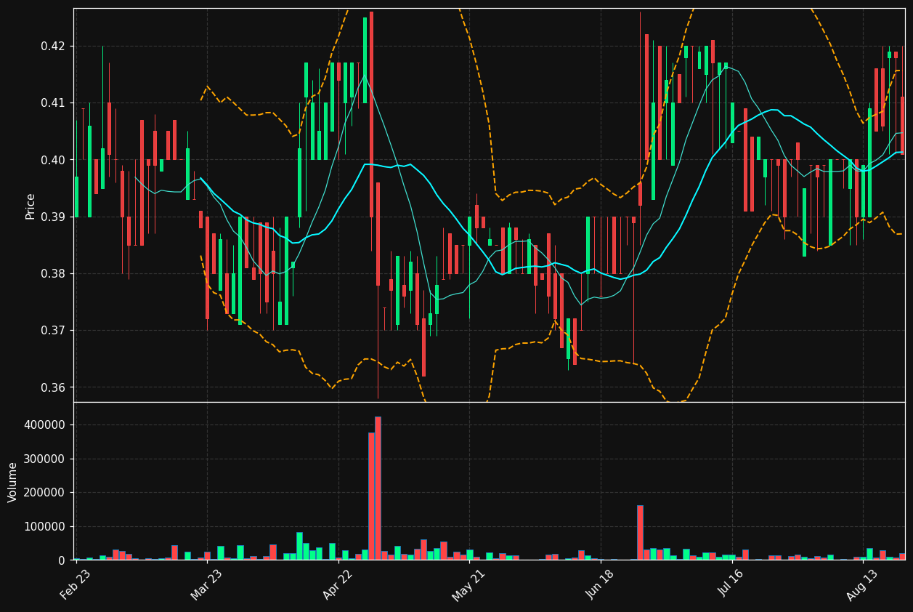This screenshot has height=612, width=913.
Task: Click the Price axis title
Action: 31,206
